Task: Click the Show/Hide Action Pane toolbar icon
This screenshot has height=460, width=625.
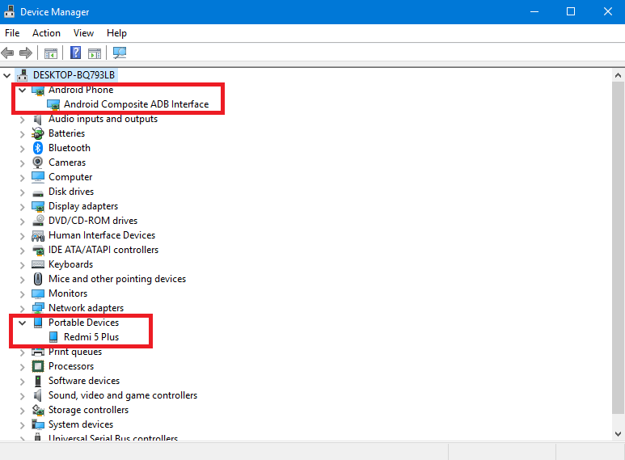Action: (95, 53)
